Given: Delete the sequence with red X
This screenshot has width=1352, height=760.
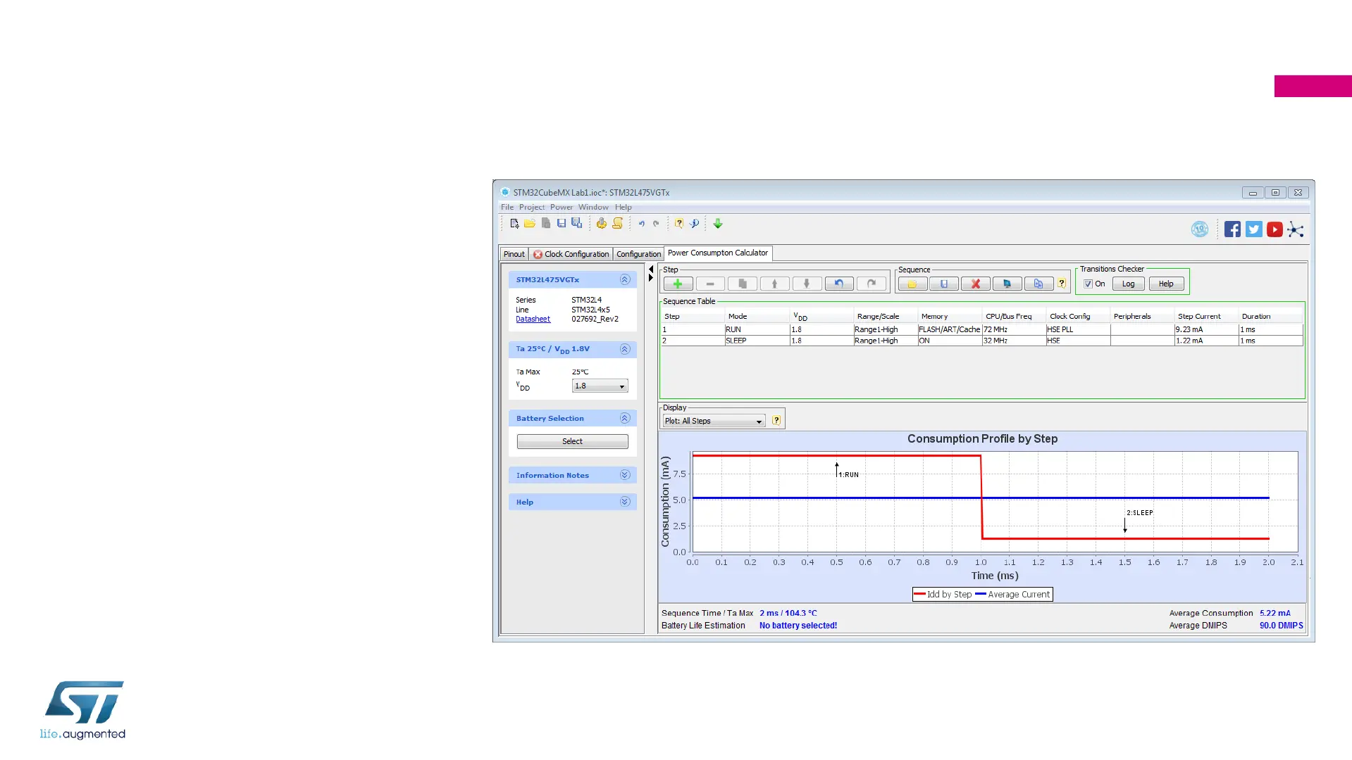Looking at the screenshot, I should (975, 284).
